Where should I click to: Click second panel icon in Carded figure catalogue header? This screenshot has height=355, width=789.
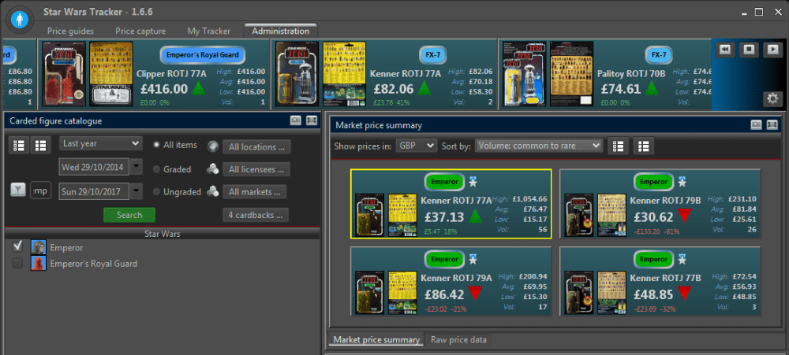tap(312, 120)
